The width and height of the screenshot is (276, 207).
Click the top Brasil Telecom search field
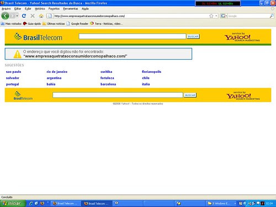[x=132, y=36]
